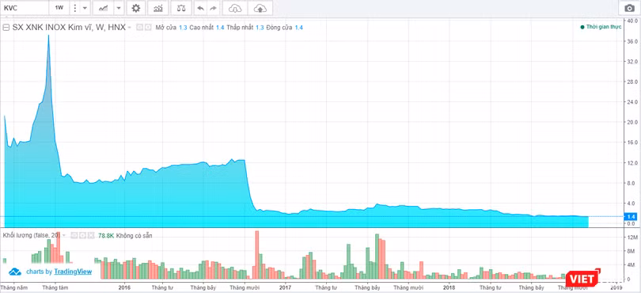Click the blue 1.4 current price label
This screenshot has width=641, height=293.
click(x=631, y=216)
